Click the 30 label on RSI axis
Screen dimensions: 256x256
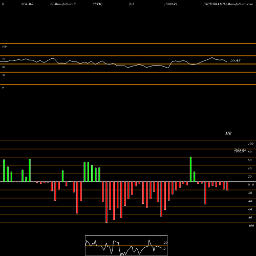pos(4,75)
